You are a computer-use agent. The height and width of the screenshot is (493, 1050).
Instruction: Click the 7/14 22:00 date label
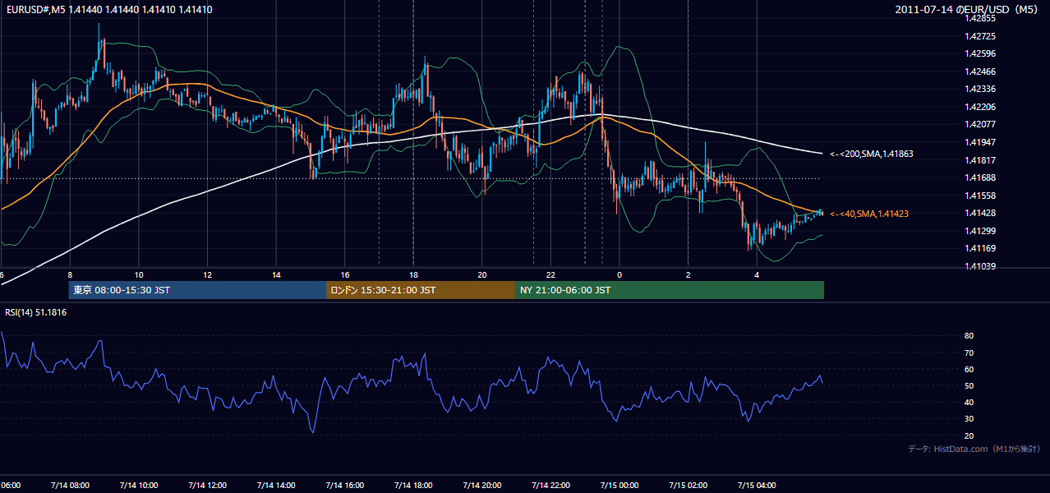(x=551, y=486)
